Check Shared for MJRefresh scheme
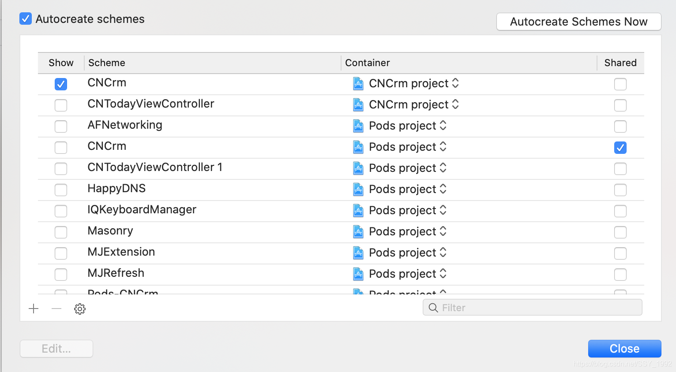 (620, 275)
